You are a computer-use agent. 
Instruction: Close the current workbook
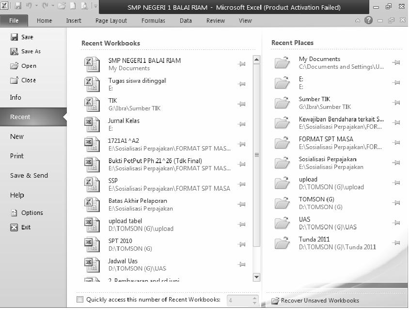(23, 80)
